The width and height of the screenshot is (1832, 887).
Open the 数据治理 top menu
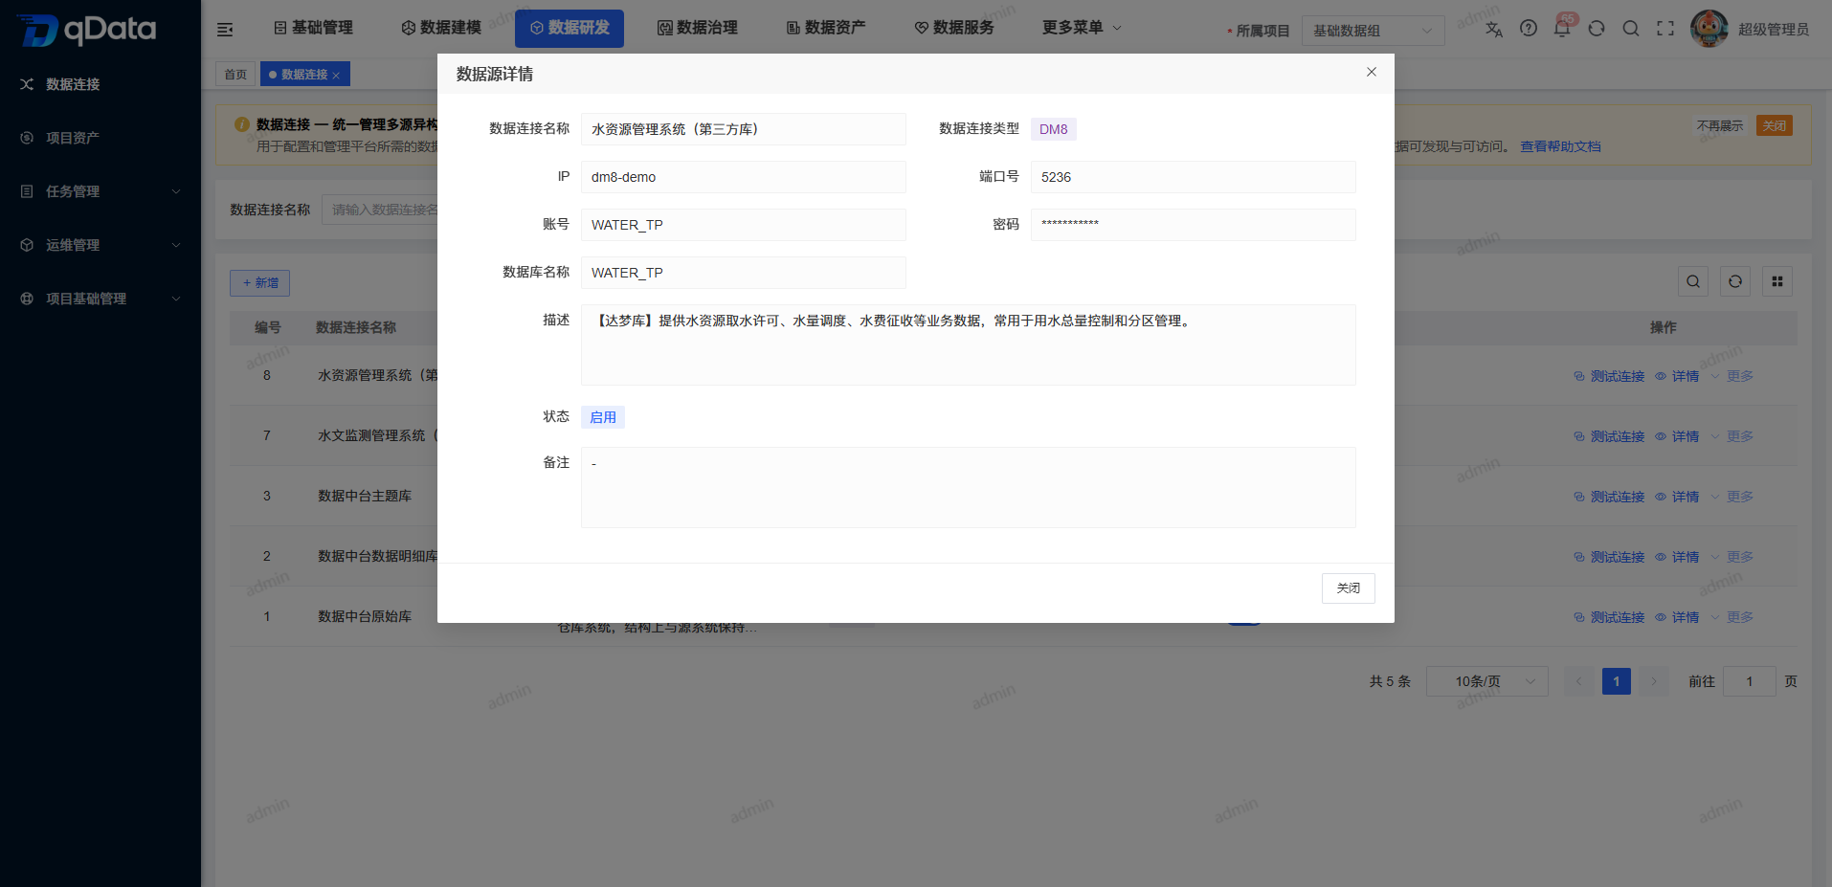coord(698,28)
